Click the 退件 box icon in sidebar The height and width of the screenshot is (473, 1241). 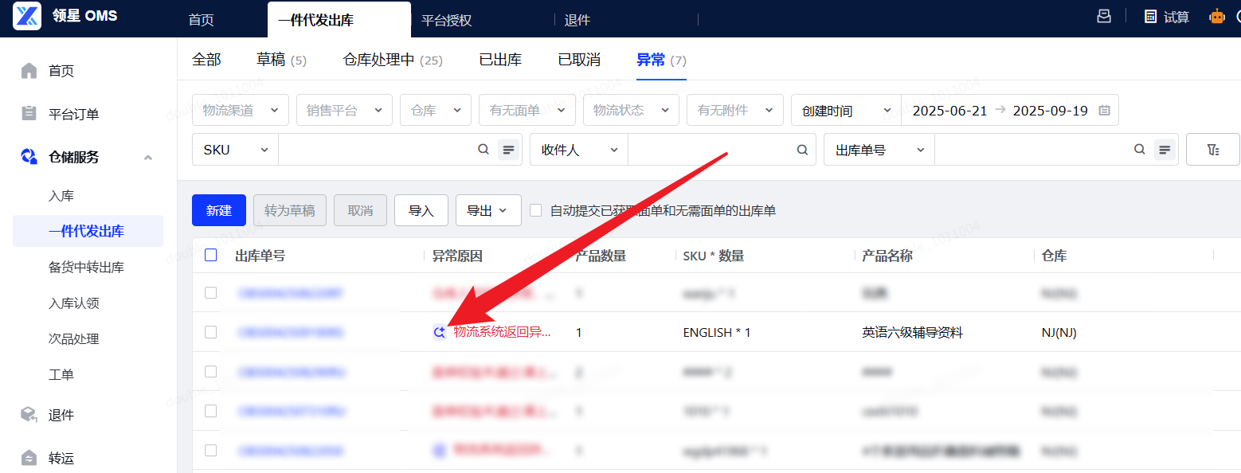(x=29, y=415)
